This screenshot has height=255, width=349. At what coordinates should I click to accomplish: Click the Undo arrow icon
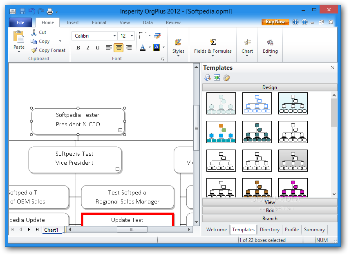coord(32,11)
